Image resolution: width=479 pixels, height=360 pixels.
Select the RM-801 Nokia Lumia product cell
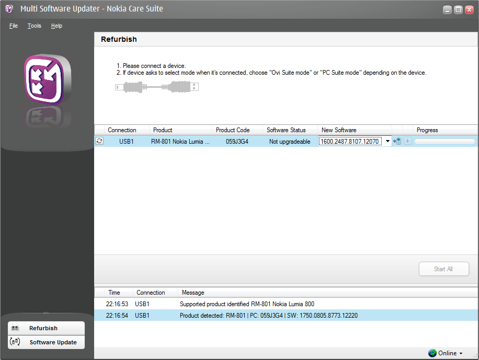pyautogui.click(x=180, y=142)
